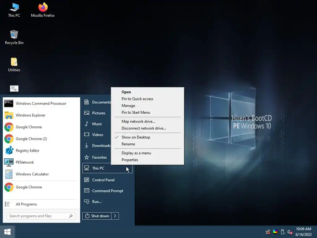The image size is (317, 238).
Task: Open the Run... dialog
Action: (107, 201)
